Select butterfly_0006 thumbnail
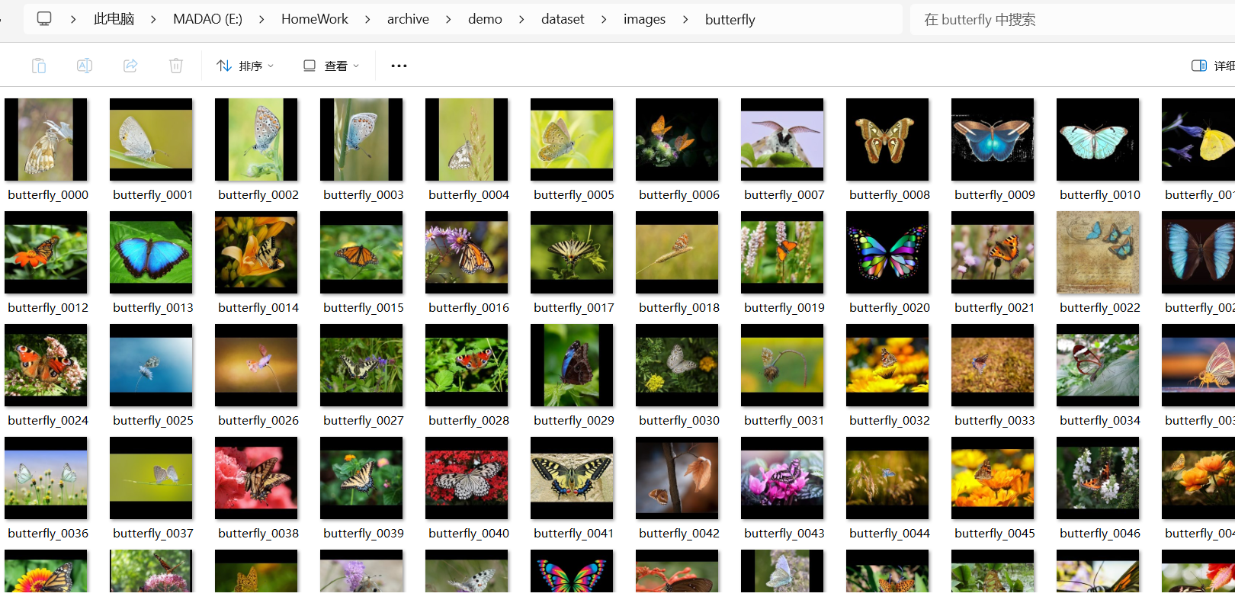The image size is (1235, 603). [677, 140]
